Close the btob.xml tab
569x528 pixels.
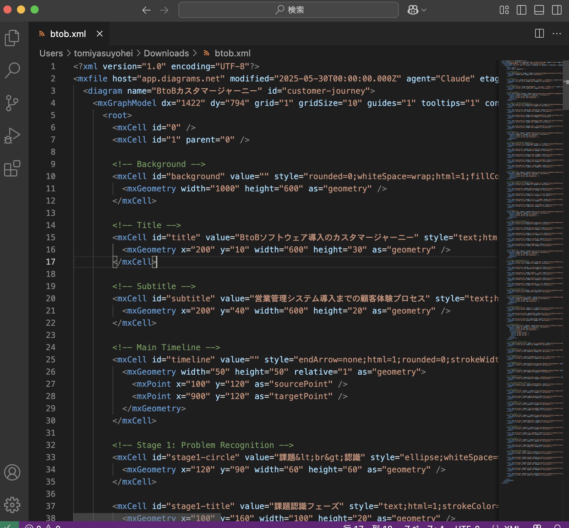(100, 34)
